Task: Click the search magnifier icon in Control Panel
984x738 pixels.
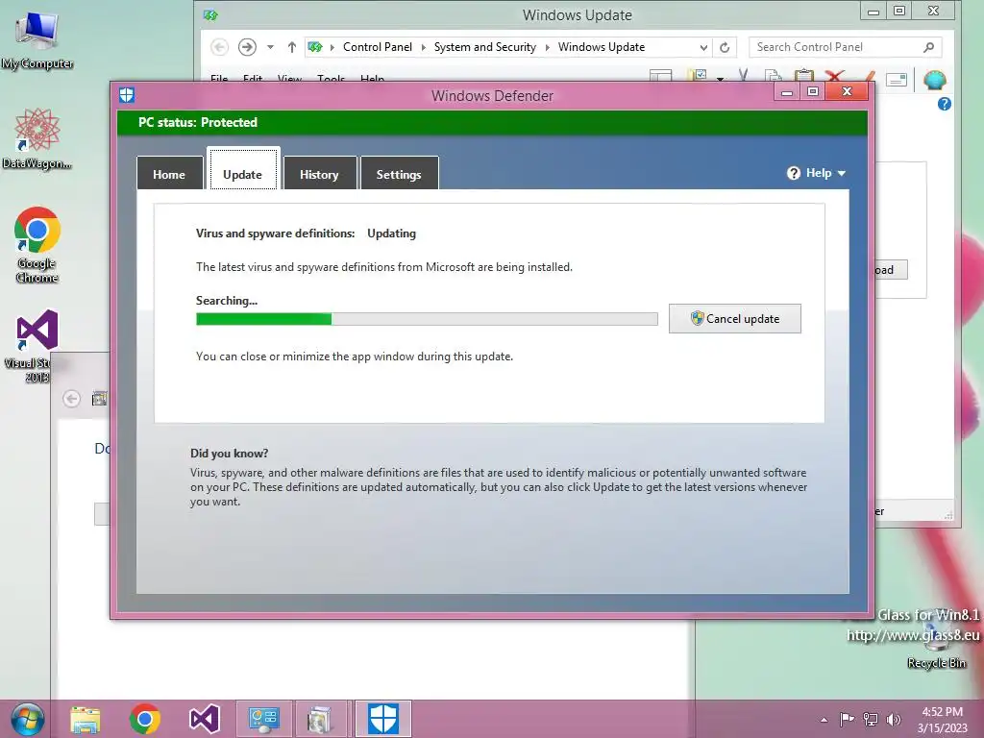Action: pyautogui.click(x=929, y=47)
